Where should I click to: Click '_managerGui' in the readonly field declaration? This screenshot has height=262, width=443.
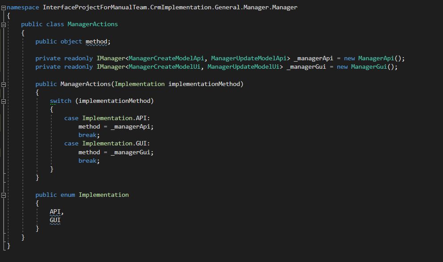point(306,67)
